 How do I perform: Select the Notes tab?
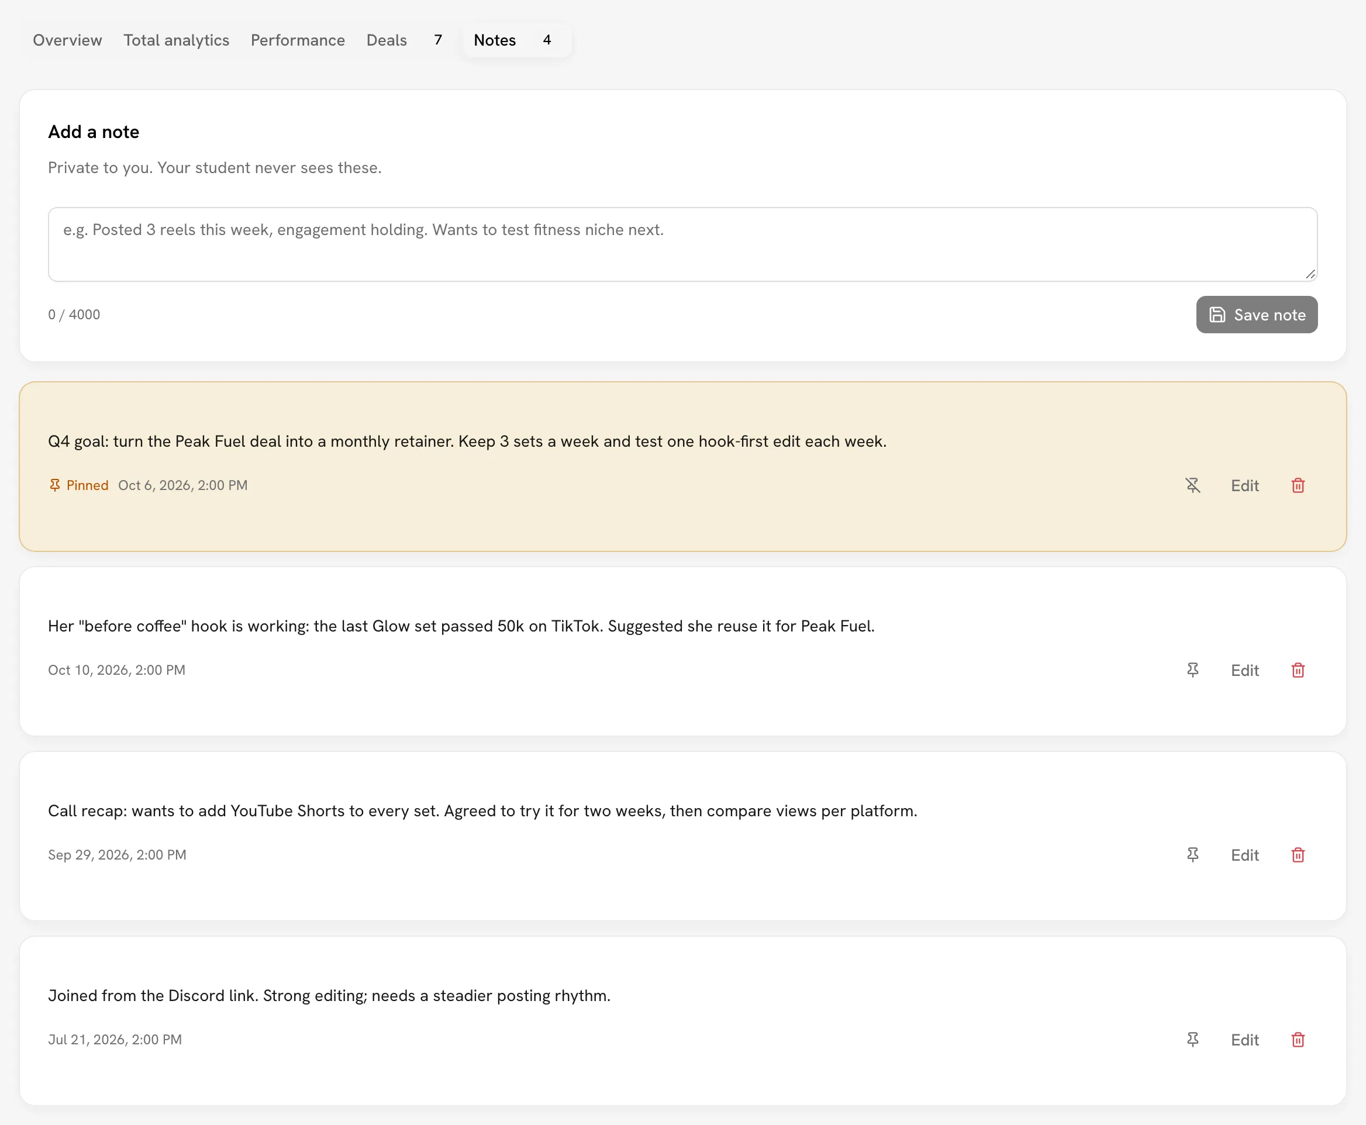pyautogui.click(x=516, y=40)
